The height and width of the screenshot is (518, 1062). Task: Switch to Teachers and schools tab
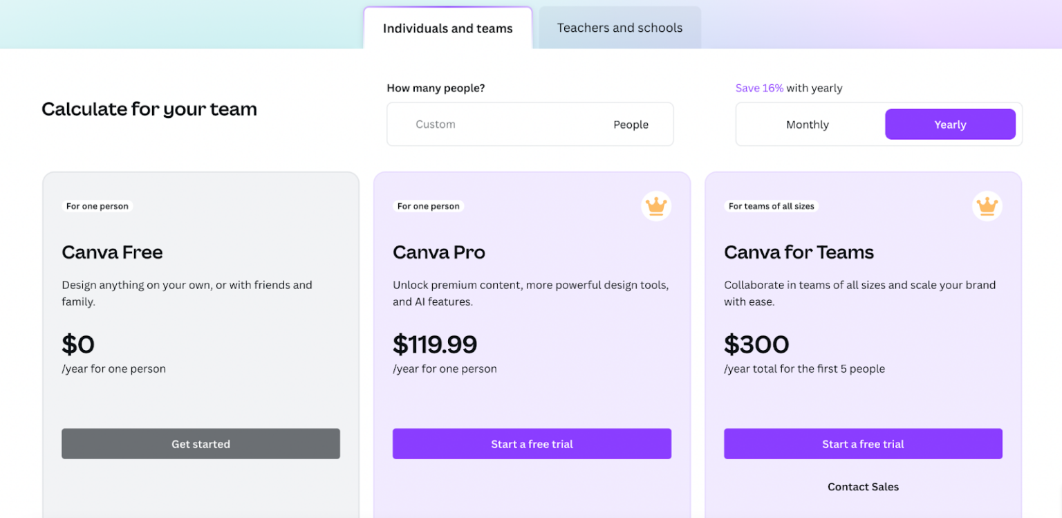(x=619, y=28)
